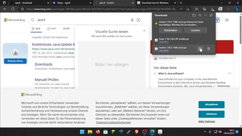Open von java.com source link
Viewport: 242px width, 136px height.
[x=166, y=58]
